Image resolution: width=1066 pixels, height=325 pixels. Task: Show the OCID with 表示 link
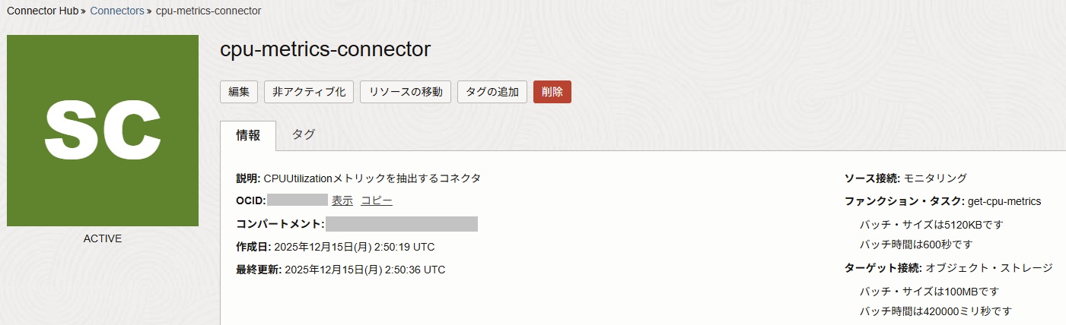342,200
